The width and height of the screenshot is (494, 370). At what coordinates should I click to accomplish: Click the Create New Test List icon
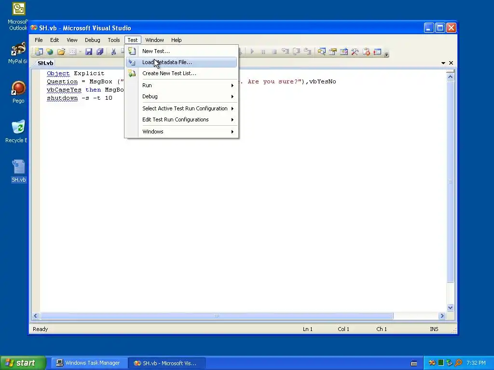click(132, 73)
